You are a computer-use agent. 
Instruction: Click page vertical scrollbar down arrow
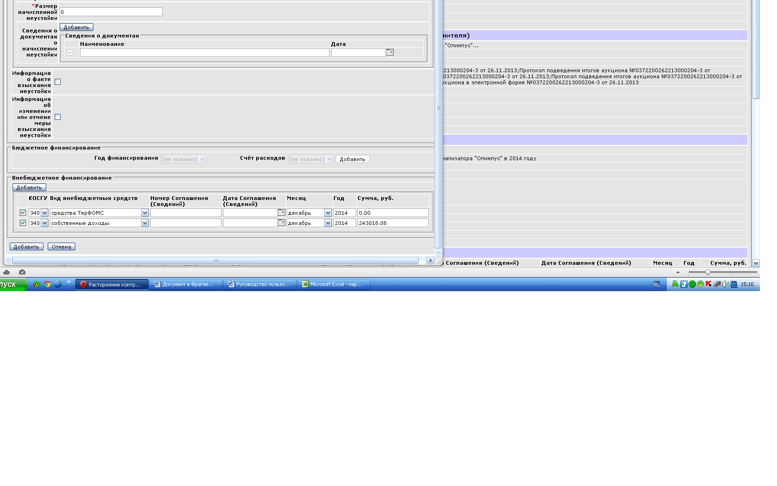[x=756, y=263]
